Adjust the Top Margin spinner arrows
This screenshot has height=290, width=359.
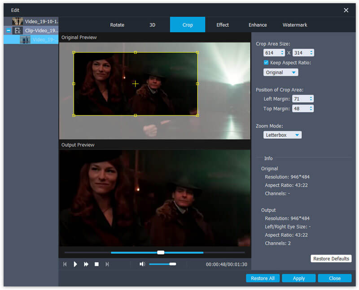click(311, 108)
